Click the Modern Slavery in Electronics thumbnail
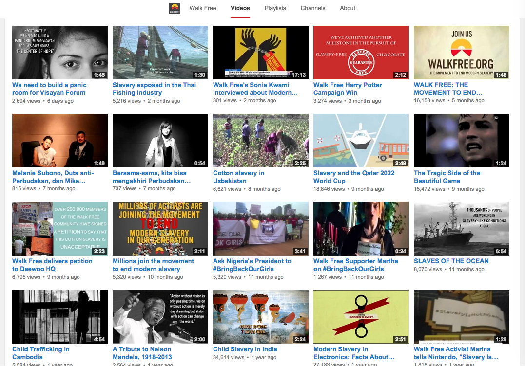 coord(361,317)
